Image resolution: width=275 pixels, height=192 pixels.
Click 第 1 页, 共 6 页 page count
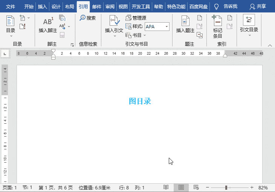point(56,187)
